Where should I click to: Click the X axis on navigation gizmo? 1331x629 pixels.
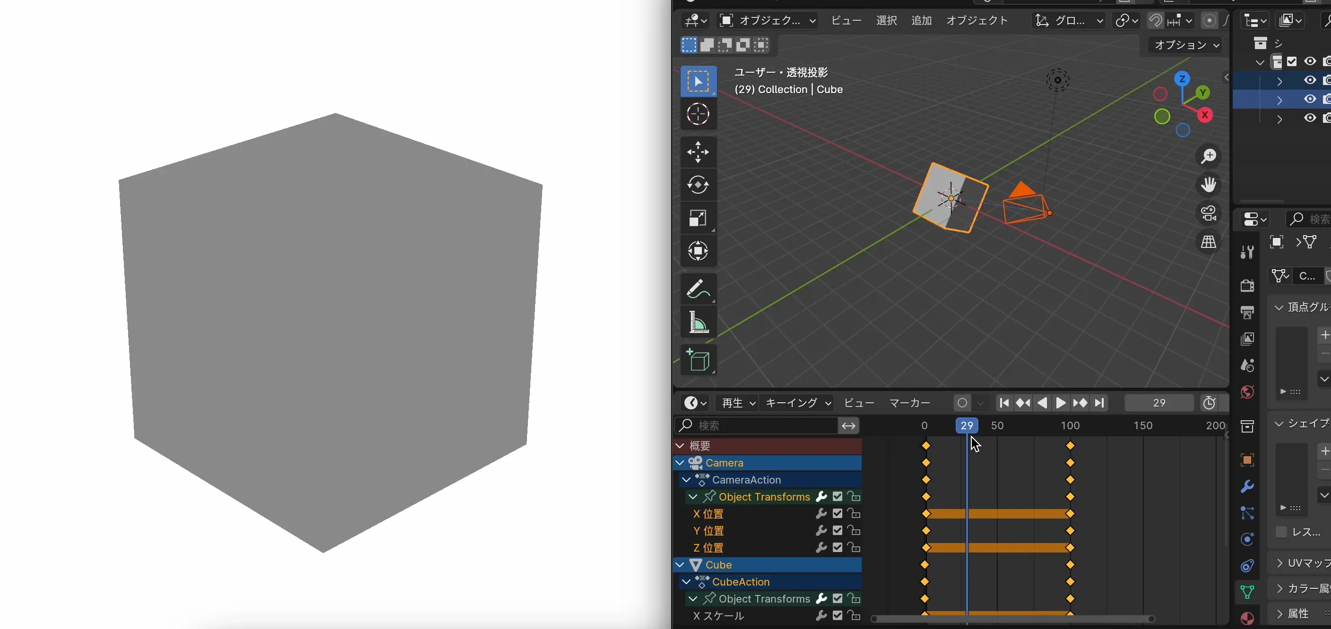[1205, 115]
